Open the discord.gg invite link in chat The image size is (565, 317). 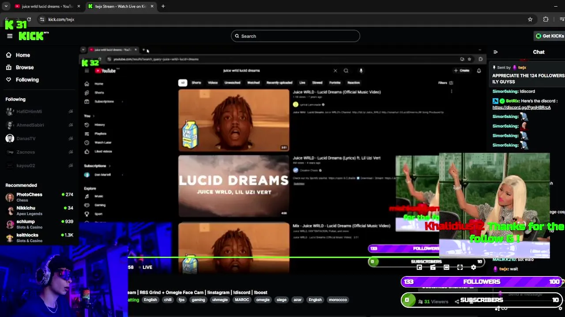tap(521, 107)
